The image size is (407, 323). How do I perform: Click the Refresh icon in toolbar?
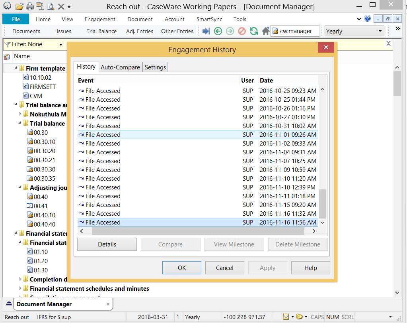click(x=253, y=31)
